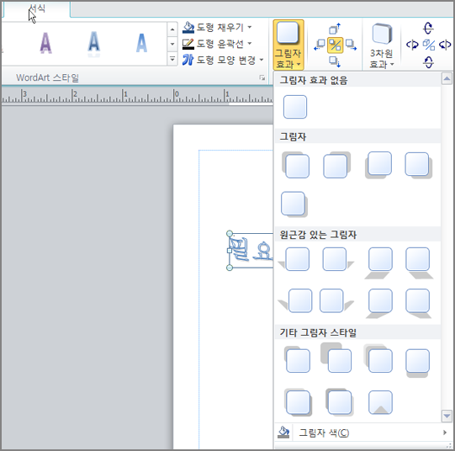The image size is (455, 451).
Task: Select the purple WordArt style A
Action: click(x=45, y=43)
